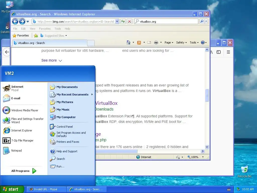Expand All Programs

pos(24,171)
